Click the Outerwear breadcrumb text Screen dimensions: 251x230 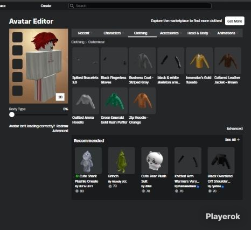pos(96,42)
